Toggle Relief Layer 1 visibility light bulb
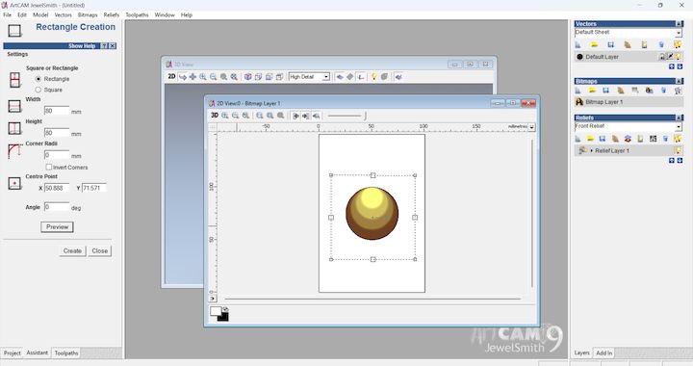This screenshot has width=693, height=366. click(678, 150)
